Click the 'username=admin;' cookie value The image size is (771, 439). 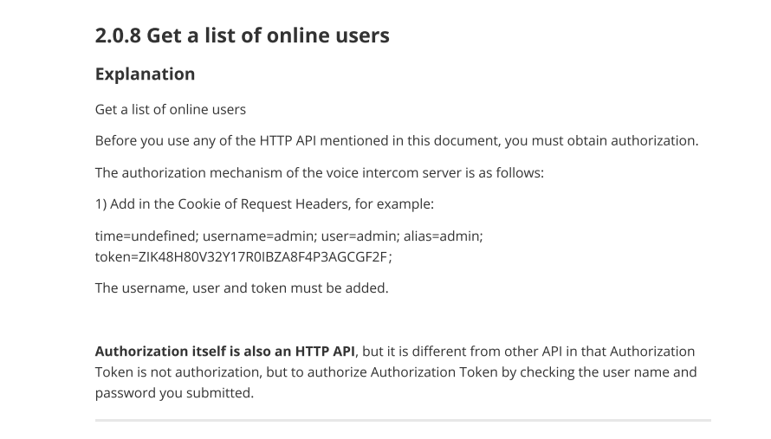click(260, 236)
